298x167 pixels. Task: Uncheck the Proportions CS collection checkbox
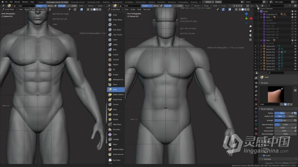click(x=292, y=14)
